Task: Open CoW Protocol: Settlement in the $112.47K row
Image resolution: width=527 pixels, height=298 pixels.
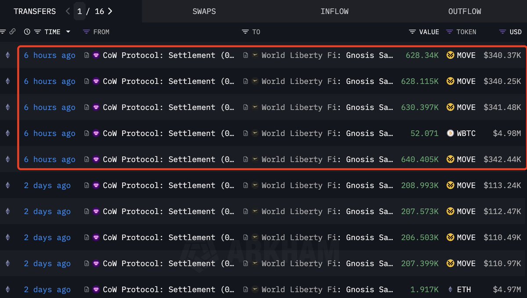Action: (169, 212)
